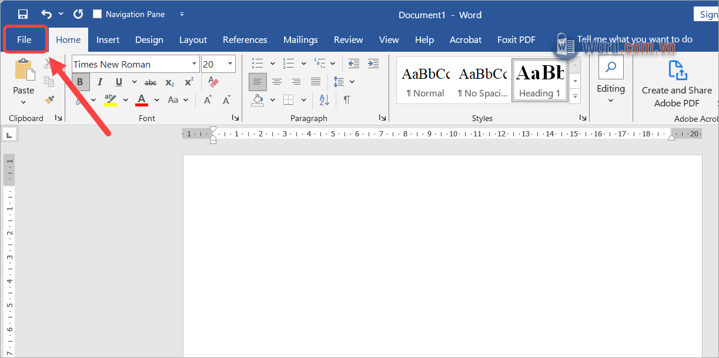Switch to the Insert tab

(x=108, y=40)
